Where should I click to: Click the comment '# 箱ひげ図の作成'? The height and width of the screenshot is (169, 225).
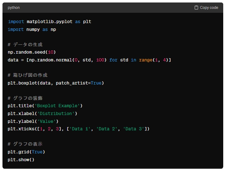[28, 75]
